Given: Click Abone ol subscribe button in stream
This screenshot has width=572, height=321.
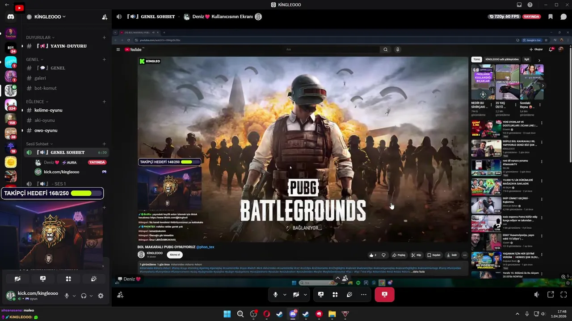Looking at the screenshot, I should (175, 255).
